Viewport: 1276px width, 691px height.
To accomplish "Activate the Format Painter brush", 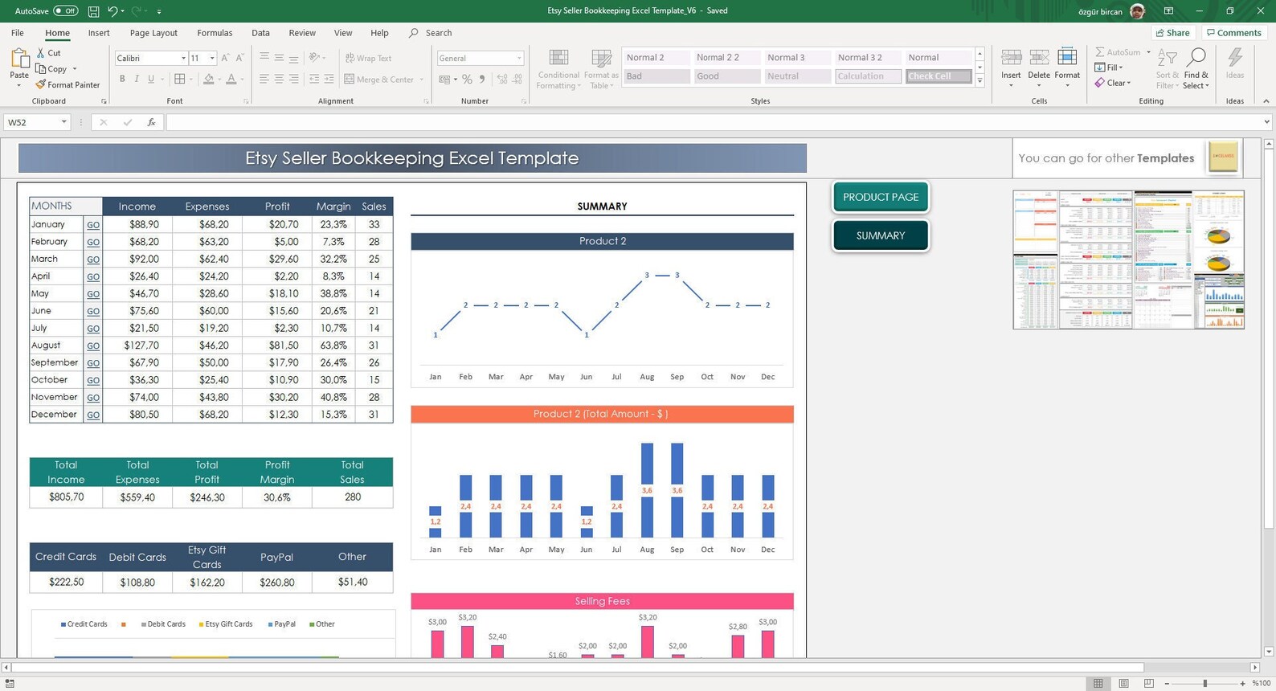I will click(x=67, y=85).
